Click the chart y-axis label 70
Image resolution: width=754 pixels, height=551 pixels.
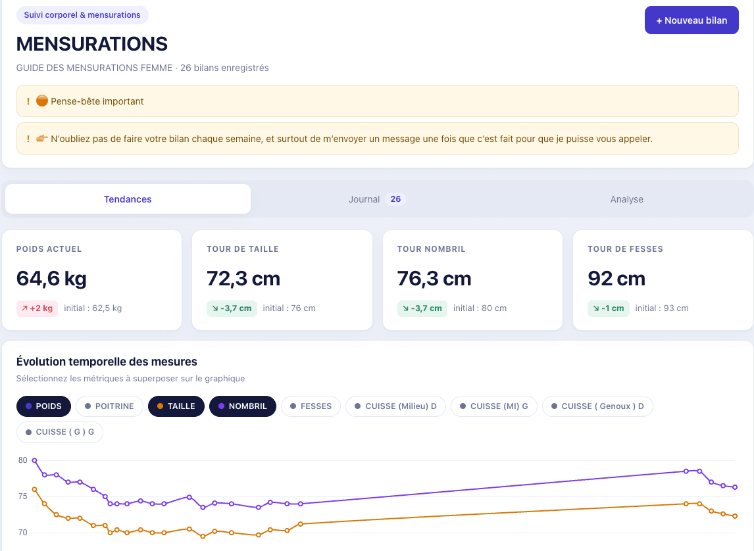(x=22, y=533)
